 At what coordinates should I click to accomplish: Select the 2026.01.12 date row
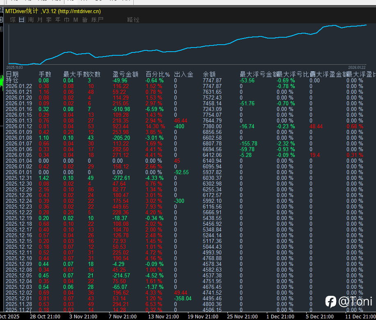pyautogui.click(x=19, y=127)
